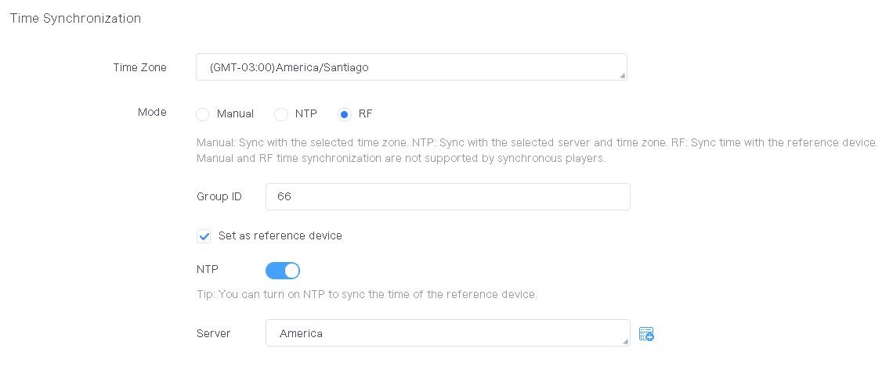Click the Time Zone label

[140, 67]
